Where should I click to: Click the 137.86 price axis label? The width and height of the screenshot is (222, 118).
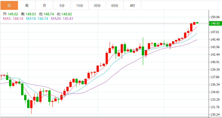(x=215, y=77)
